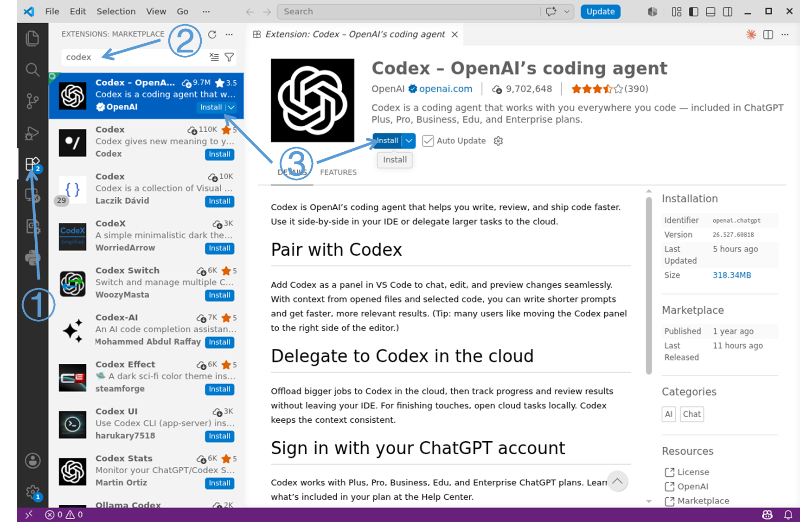Go forward with the navigation arrow

point(267,12)
